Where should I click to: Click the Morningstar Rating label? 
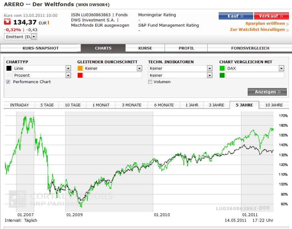tap(157, 15)
